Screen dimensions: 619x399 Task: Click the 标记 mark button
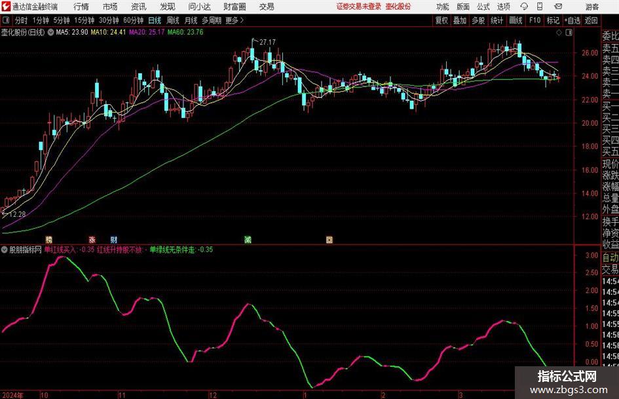point(553,20)
